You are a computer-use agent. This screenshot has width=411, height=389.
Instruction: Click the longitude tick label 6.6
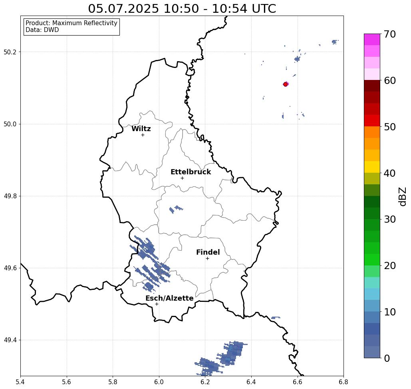(298, 382)
